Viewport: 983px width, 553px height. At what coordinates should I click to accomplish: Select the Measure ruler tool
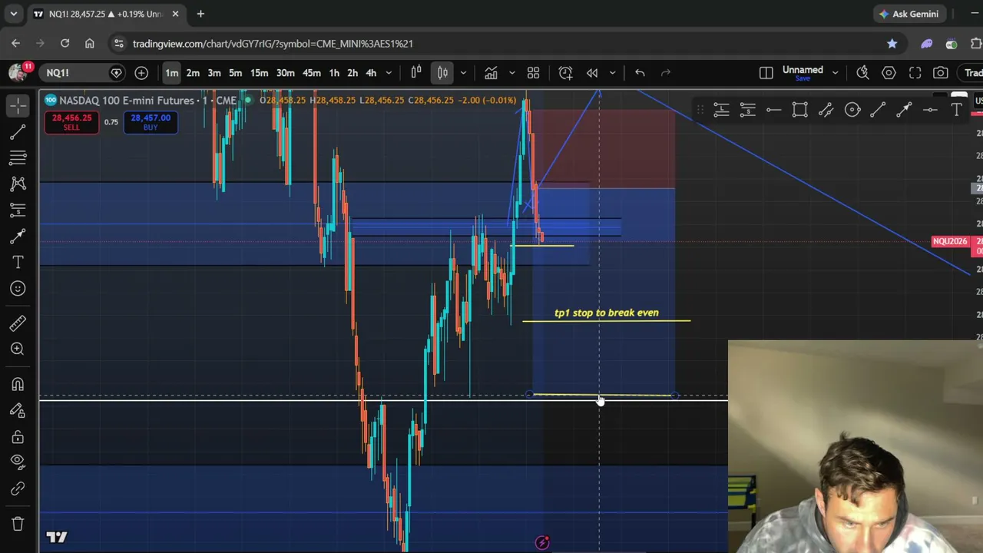[18, 323]
